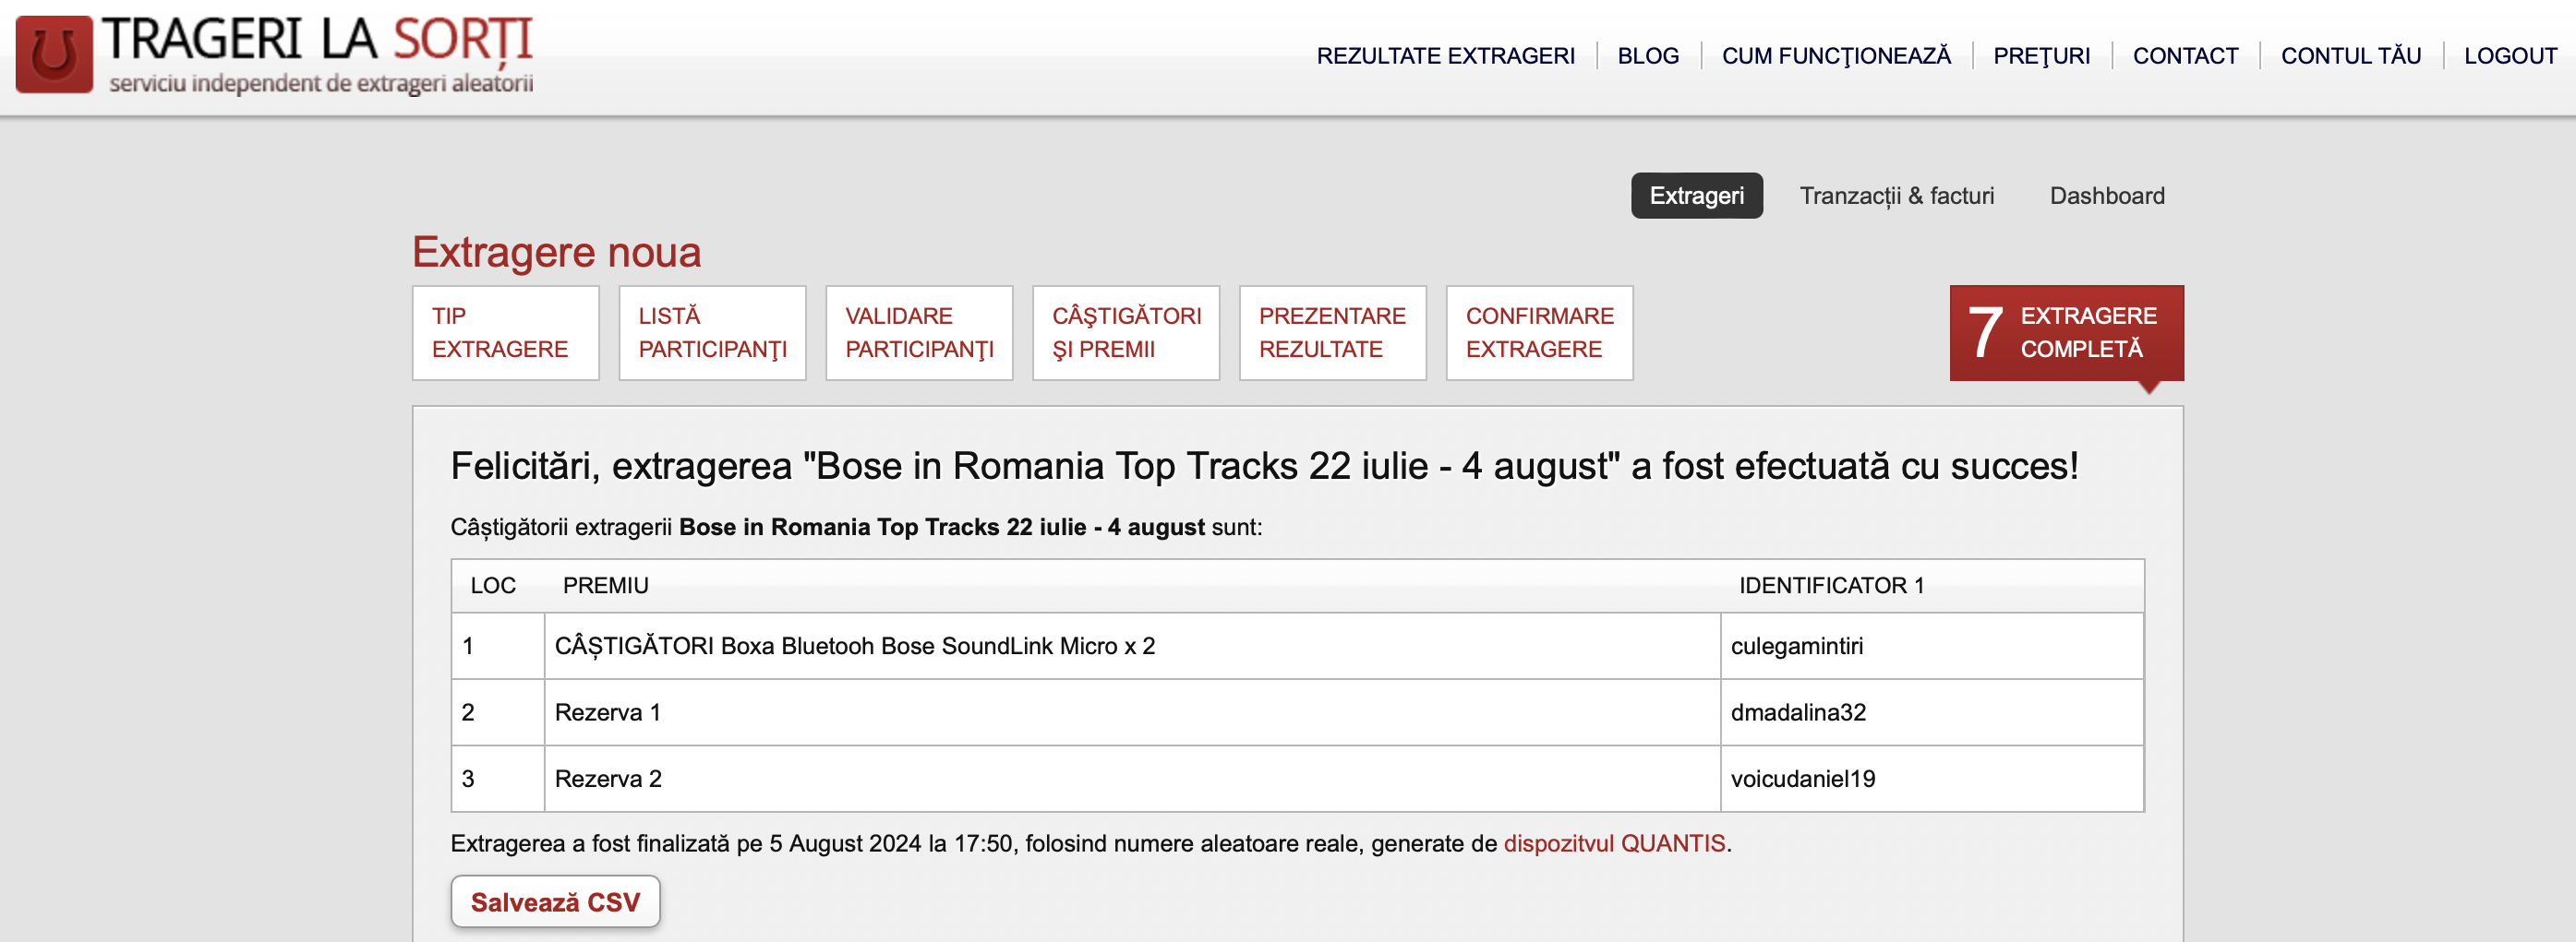Open Cum Funcționează navigation link
The height and width of the screenshot is (942, 2576).
pyautogui.click(x=1835, y=56)
